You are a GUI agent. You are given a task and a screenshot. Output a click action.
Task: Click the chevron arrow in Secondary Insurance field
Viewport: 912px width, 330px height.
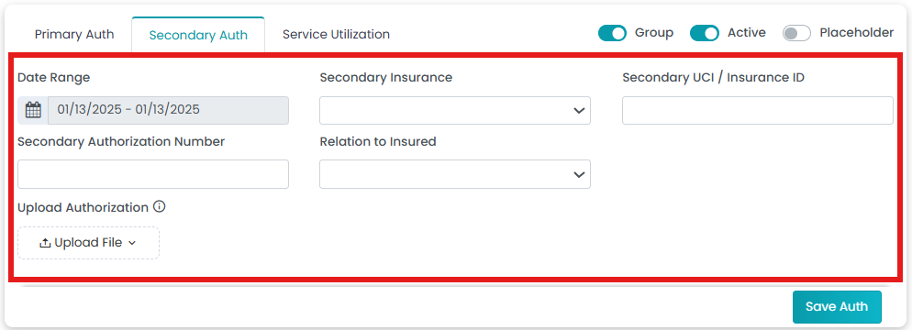pos(579,110)
